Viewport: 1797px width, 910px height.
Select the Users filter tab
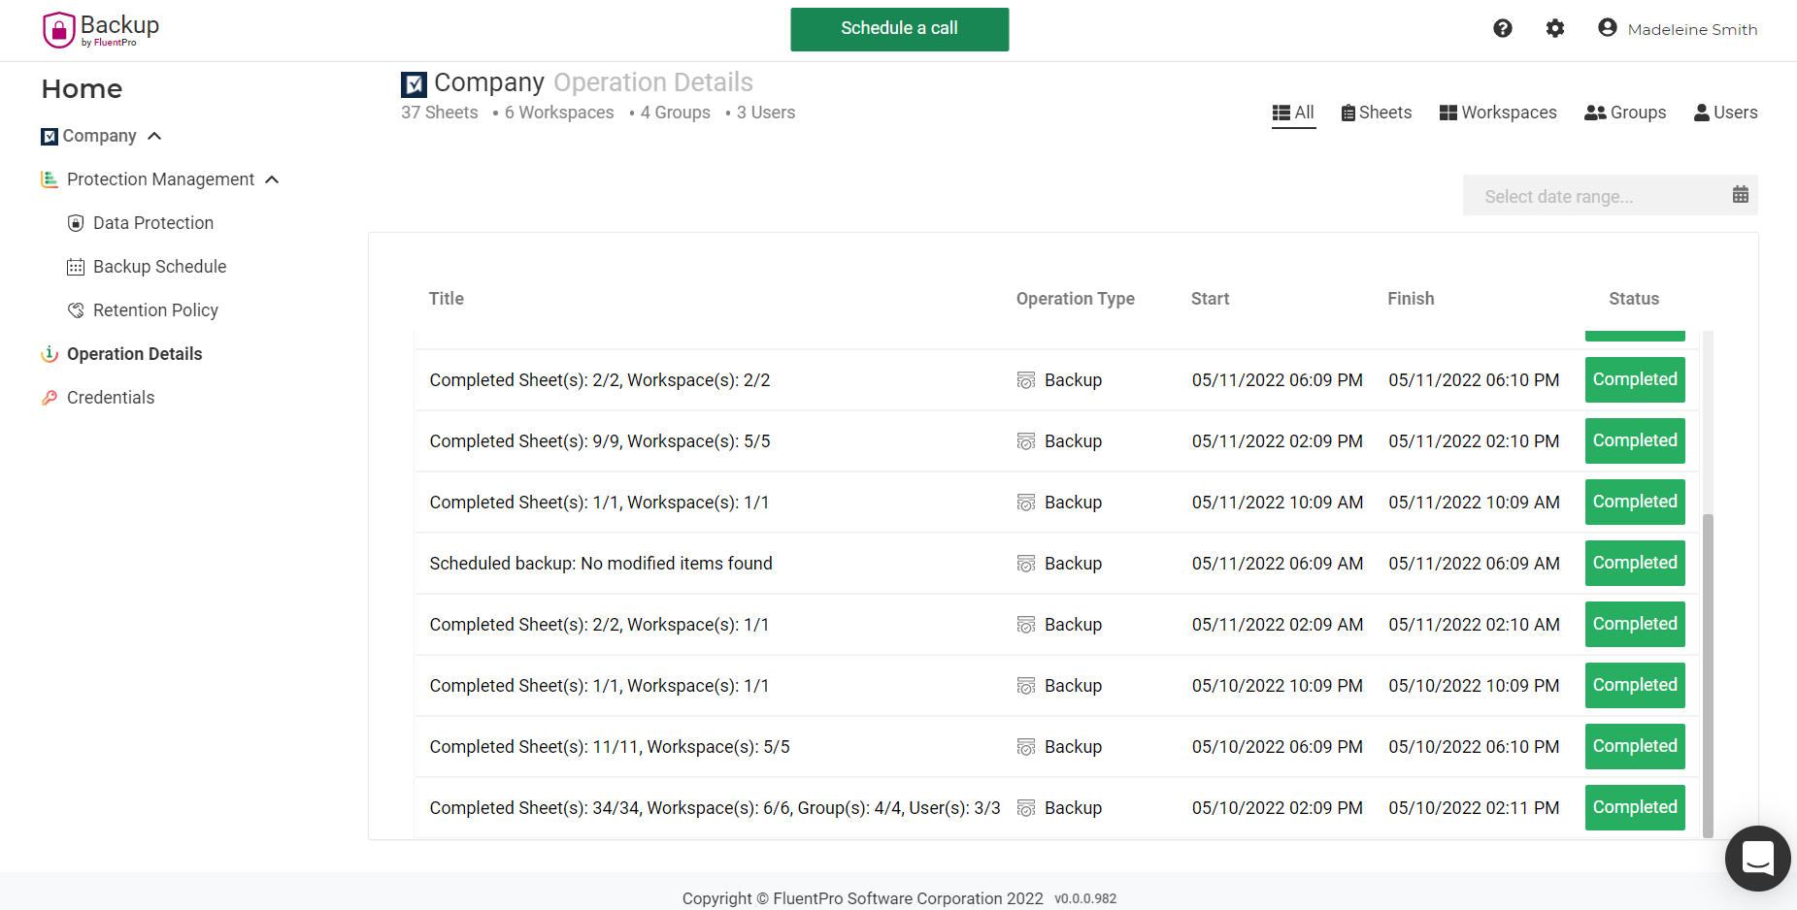click(1725, 113)
